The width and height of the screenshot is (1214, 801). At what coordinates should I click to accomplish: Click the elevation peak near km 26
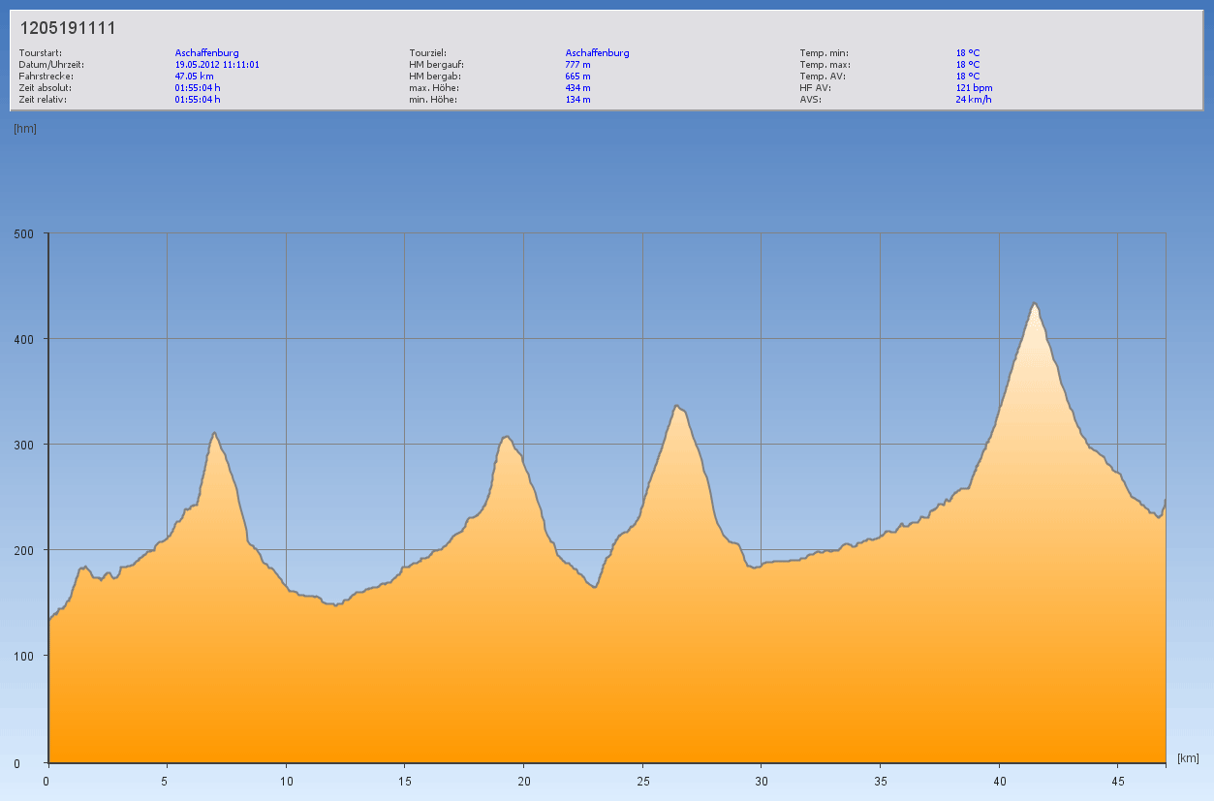[x=676, y=407]
